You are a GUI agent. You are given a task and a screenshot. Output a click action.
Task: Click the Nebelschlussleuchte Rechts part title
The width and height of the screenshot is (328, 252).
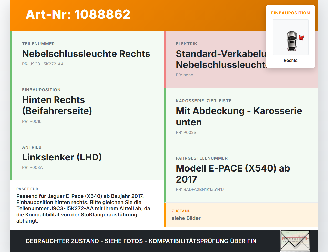pos(86,54)
